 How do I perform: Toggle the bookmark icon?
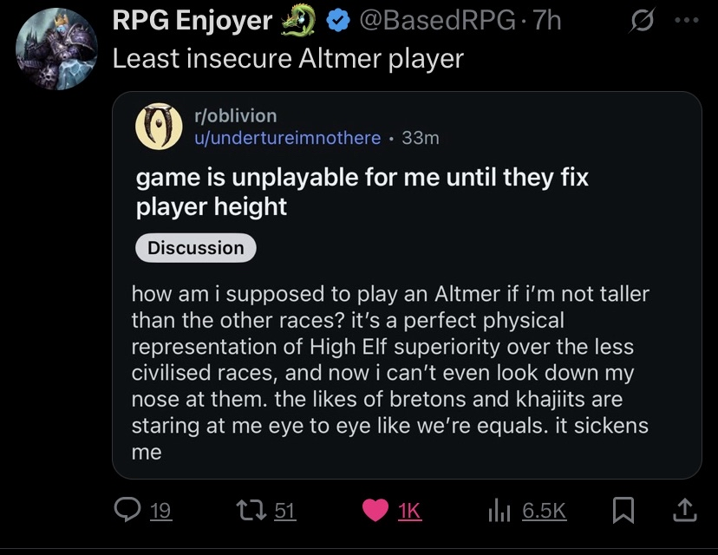622,512
